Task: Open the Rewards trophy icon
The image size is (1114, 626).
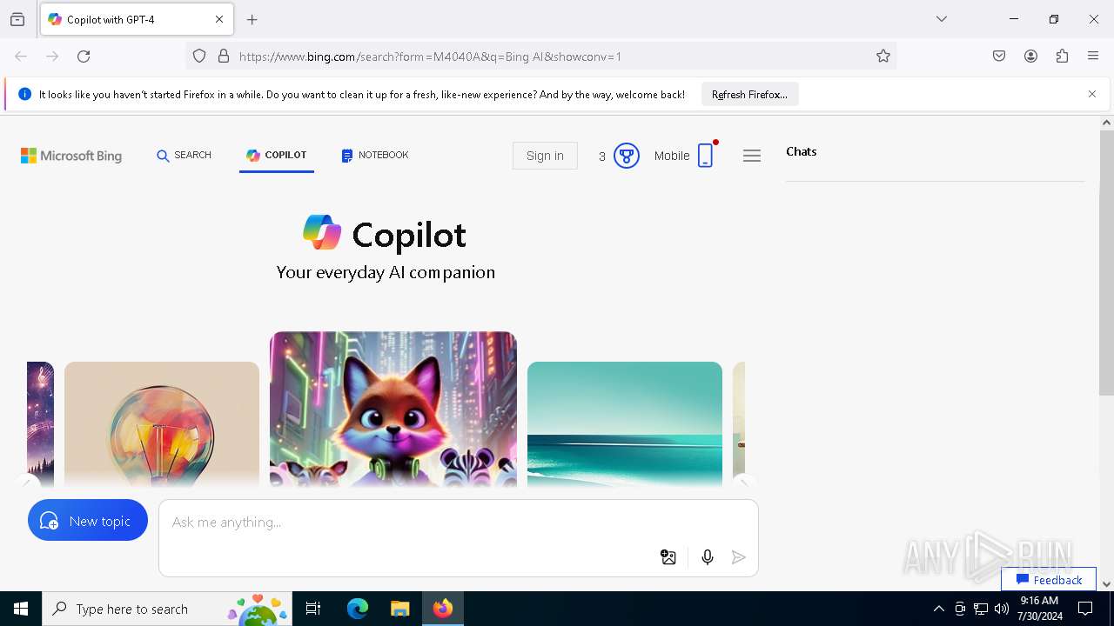Action: pyautogui.click(x=627, y=156)
